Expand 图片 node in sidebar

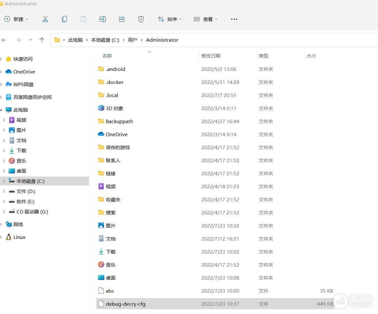pyautogui.click(x=4, y=130)
